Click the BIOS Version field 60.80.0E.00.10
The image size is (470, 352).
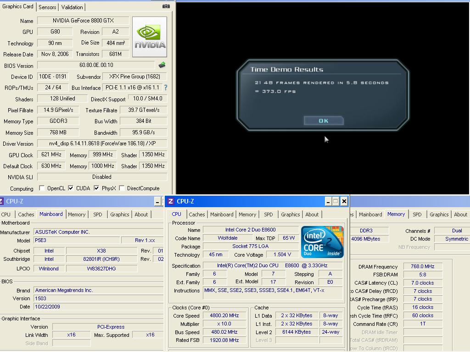coord(96,65)
